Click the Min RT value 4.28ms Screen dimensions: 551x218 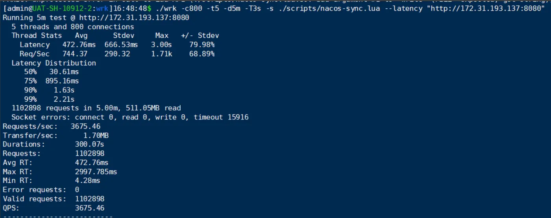click(87, 181)
